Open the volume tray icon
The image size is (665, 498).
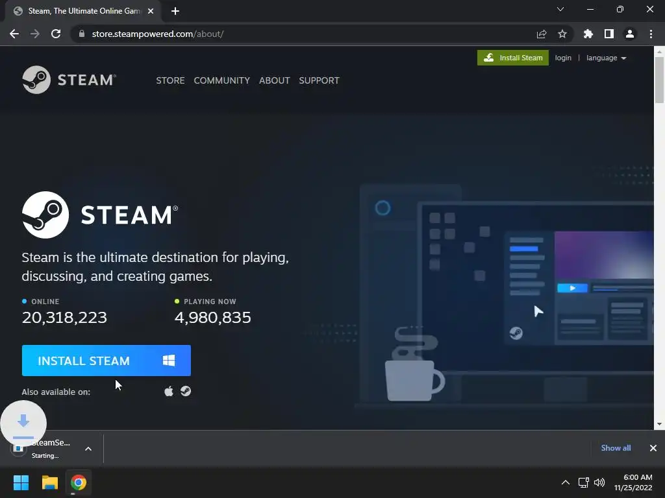(599, 482)
